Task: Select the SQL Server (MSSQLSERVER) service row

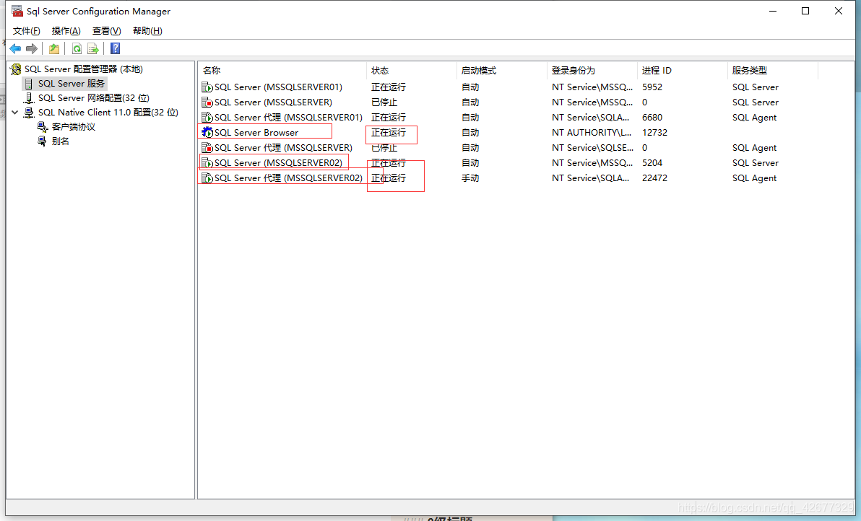Action: [x=273, y=102]
